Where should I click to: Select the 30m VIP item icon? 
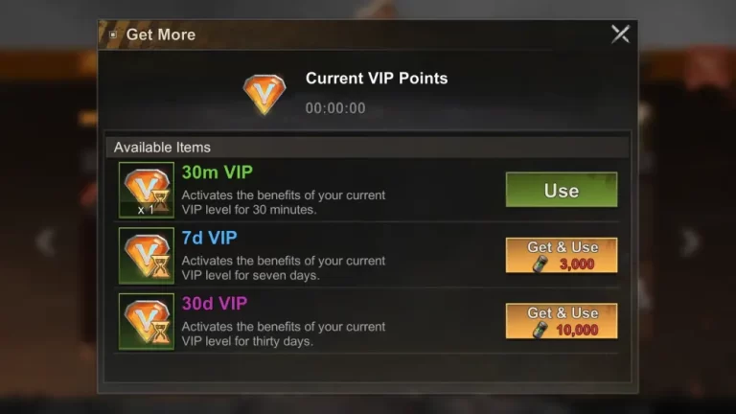pyautogui.click(x=147, y=190)
